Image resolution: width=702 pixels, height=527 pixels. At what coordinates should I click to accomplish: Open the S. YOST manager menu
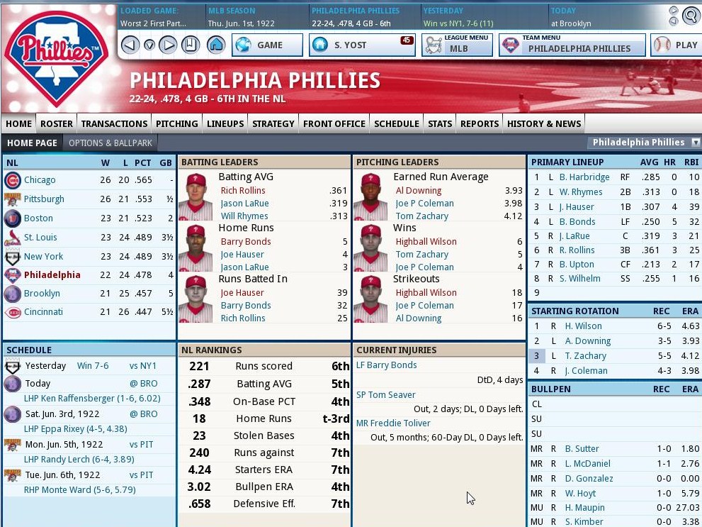(362, 45)
